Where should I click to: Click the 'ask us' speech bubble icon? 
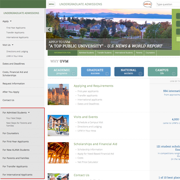[x=147, y=4]
